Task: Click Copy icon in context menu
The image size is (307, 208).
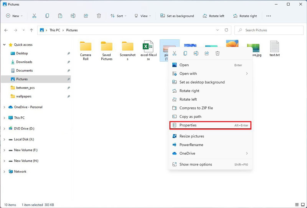Action: [x=185, y=53]
